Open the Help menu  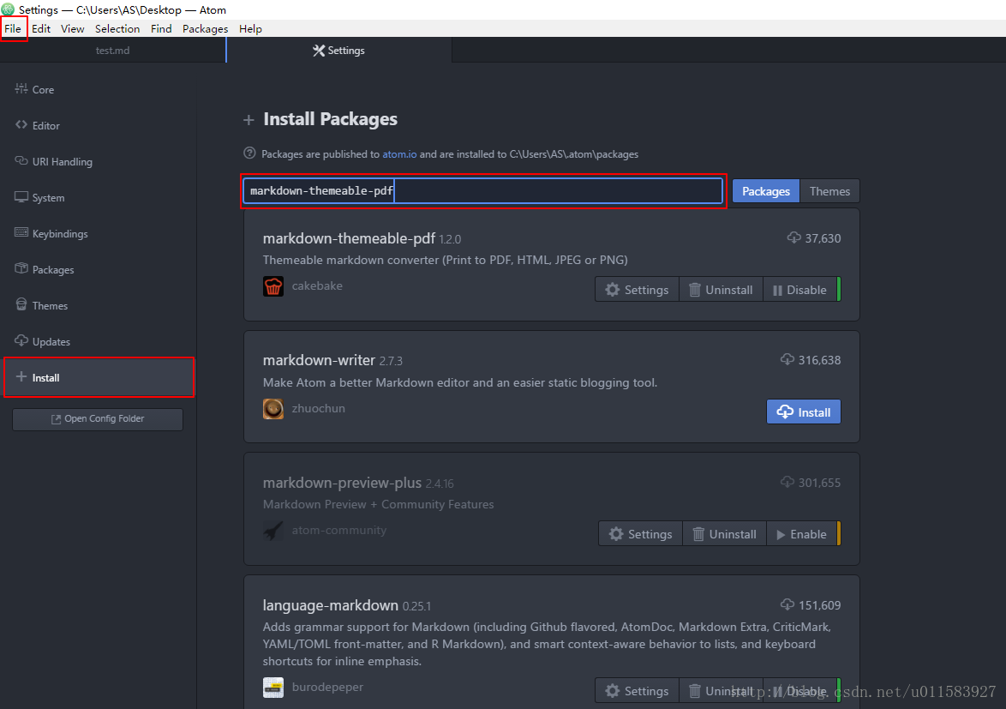250,29
